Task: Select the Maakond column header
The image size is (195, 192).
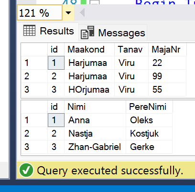Action: pos(89,49)
